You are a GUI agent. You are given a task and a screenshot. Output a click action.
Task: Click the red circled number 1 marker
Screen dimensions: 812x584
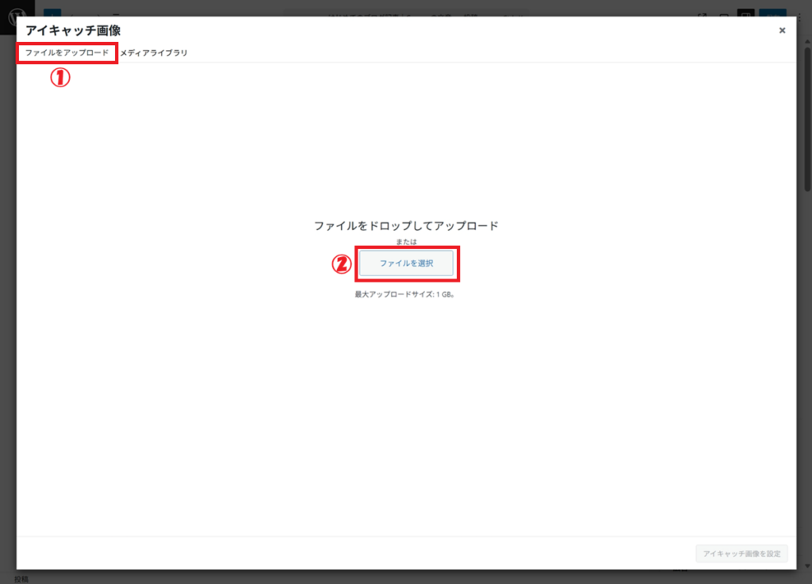[61, 77]
